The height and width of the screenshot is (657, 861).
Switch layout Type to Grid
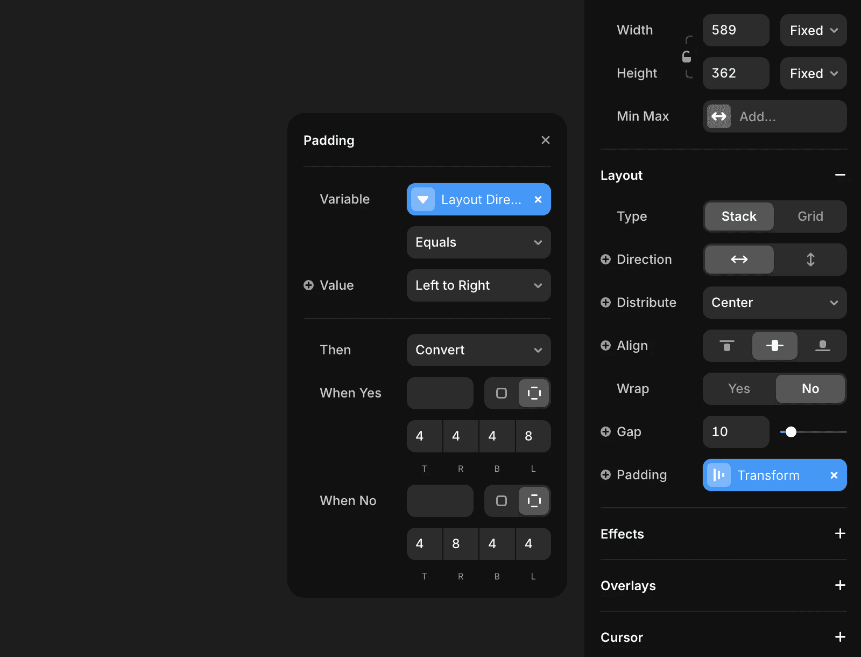point(809,216)
